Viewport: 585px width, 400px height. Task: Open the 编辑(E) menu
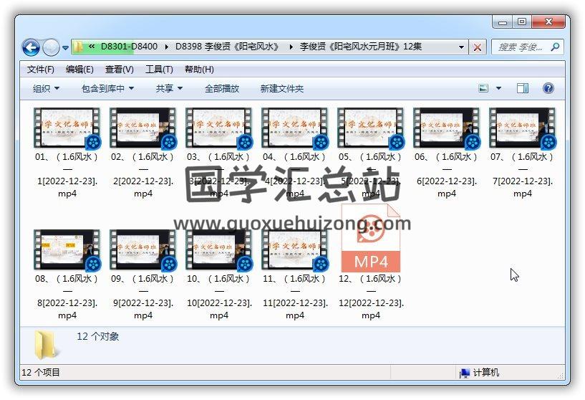79,70
